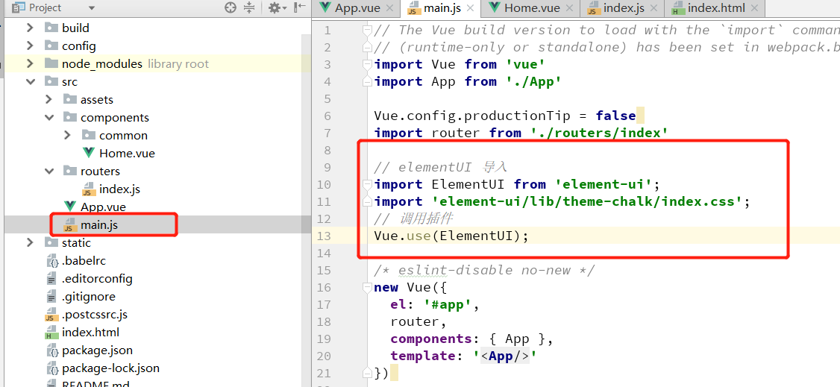Expand the node_modules folder chevron

point(31,63)
